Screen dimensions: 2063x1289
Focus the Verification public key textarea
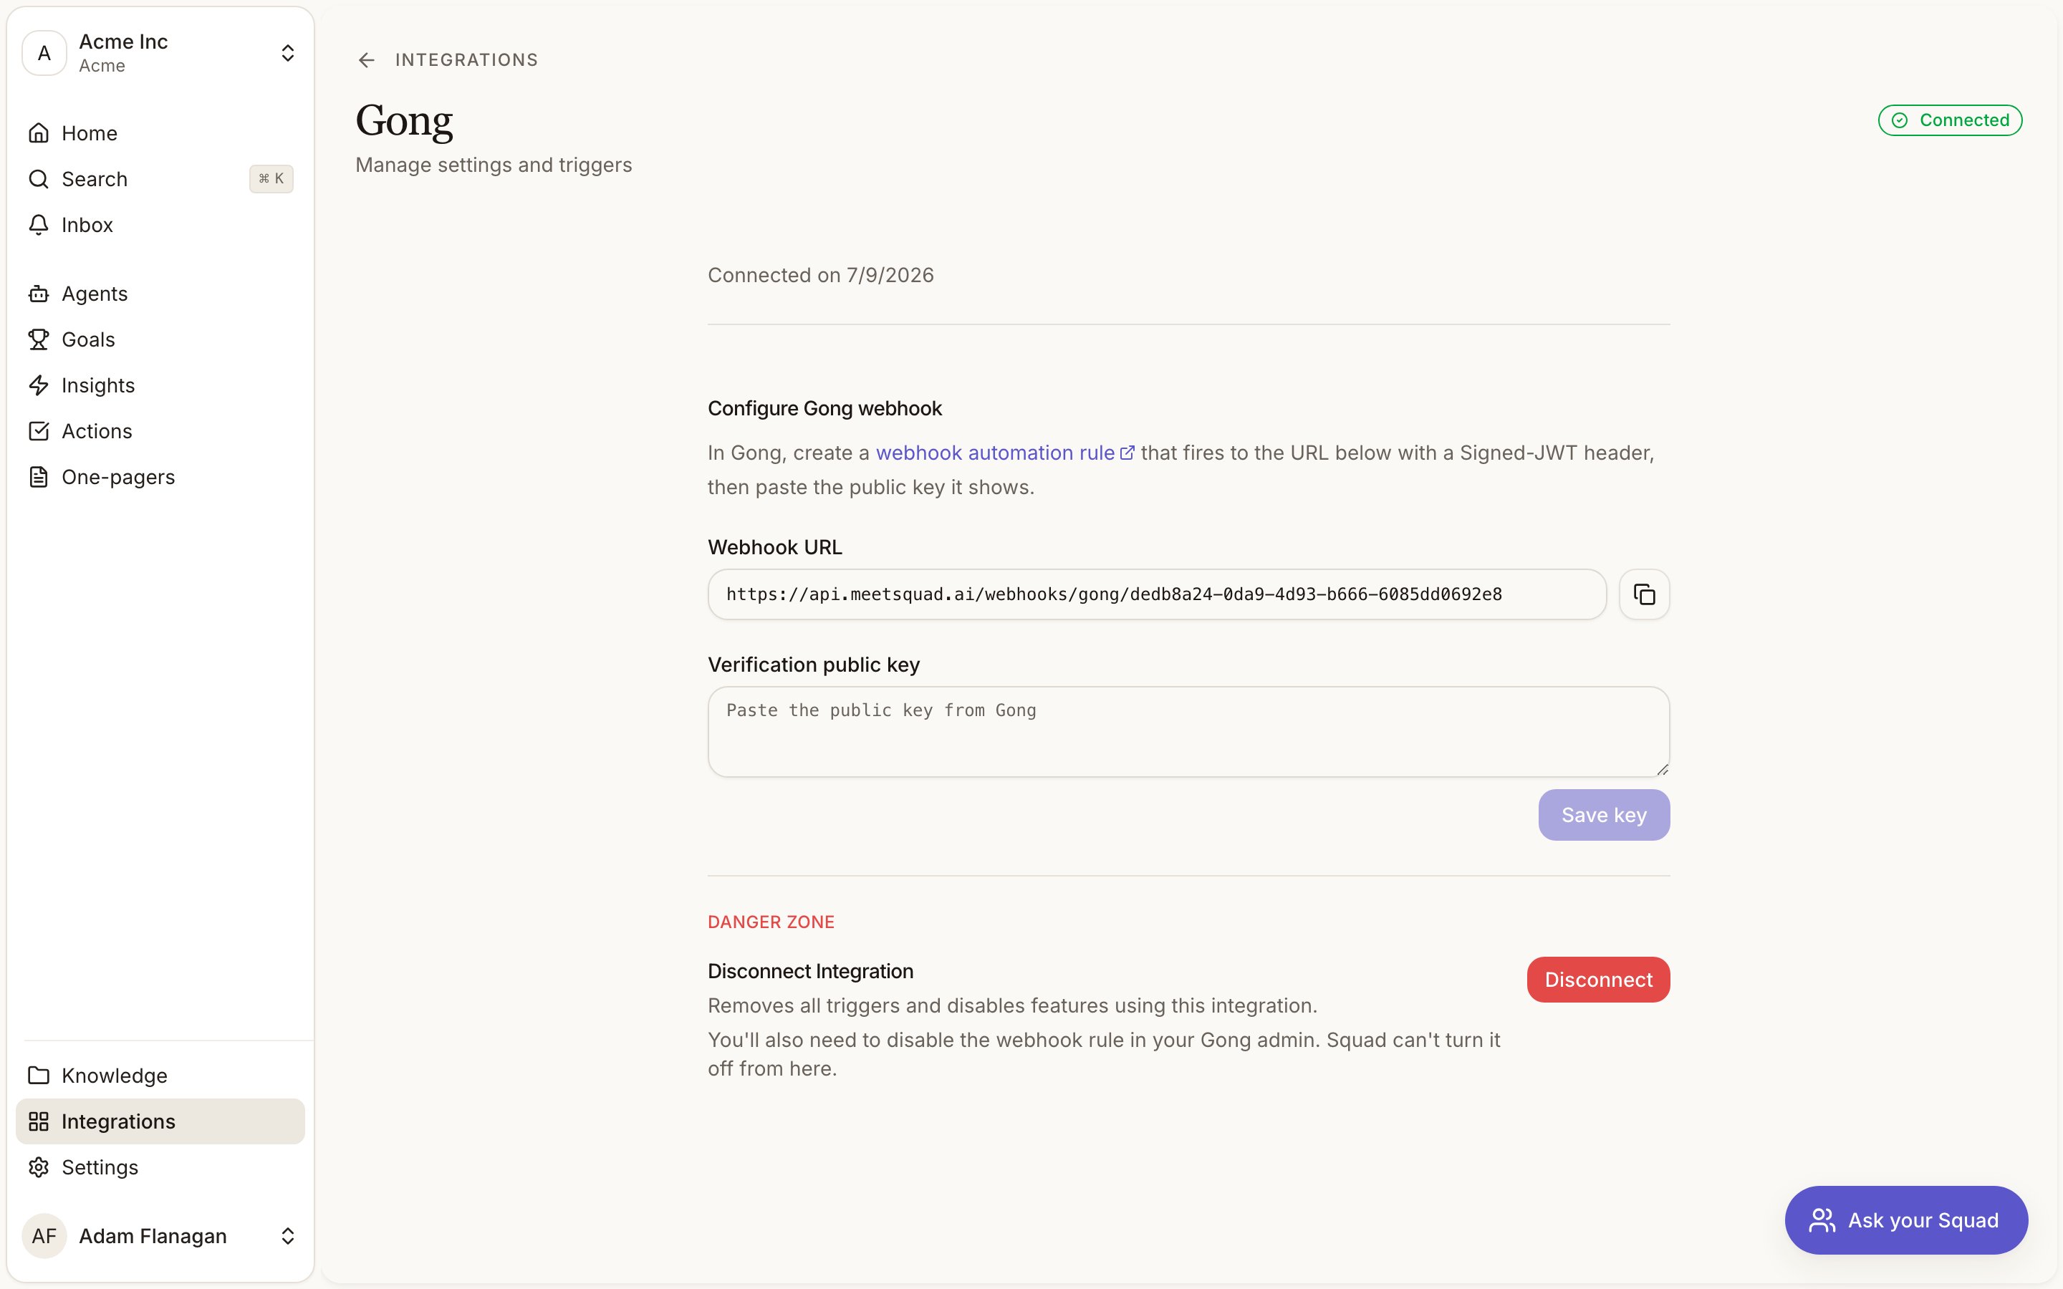pyautogui.click(x=1188, y=731)
